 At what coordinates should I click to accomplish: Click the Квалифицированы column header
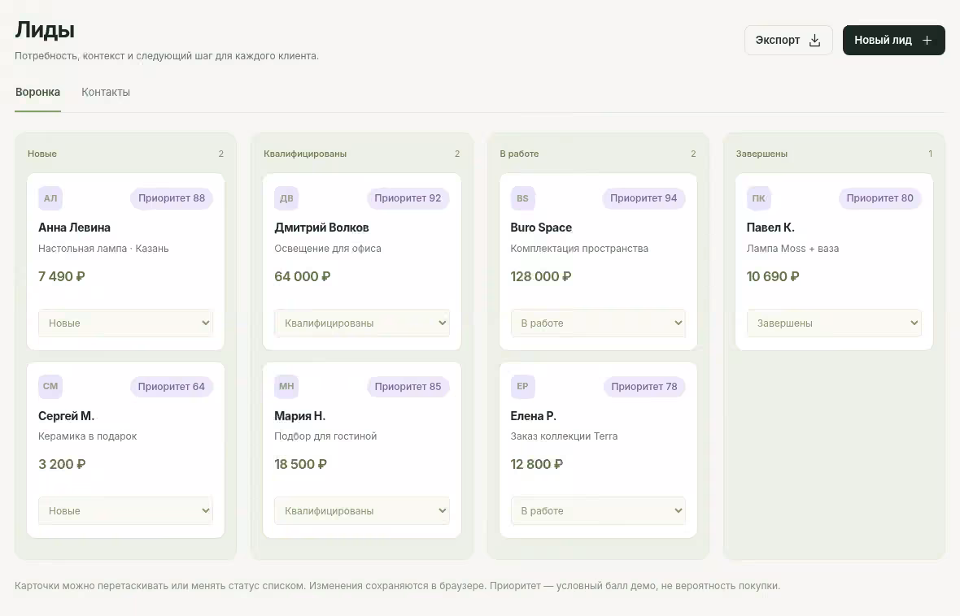click(x=305, y=154)
